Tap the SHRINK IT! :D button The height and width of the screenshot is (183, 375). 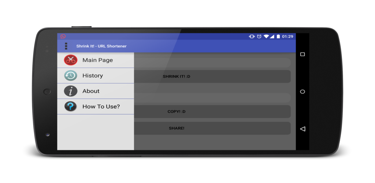(212, 76)
